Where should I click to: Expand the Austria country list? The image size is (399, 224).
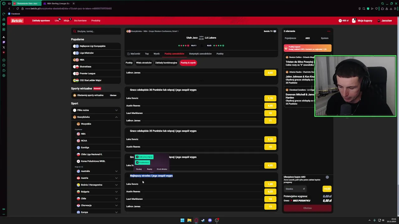[116, 178]
